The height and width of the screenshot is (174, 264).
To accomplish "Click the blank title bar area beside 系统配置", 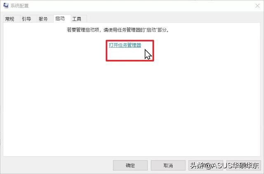I will pos(141,6).
